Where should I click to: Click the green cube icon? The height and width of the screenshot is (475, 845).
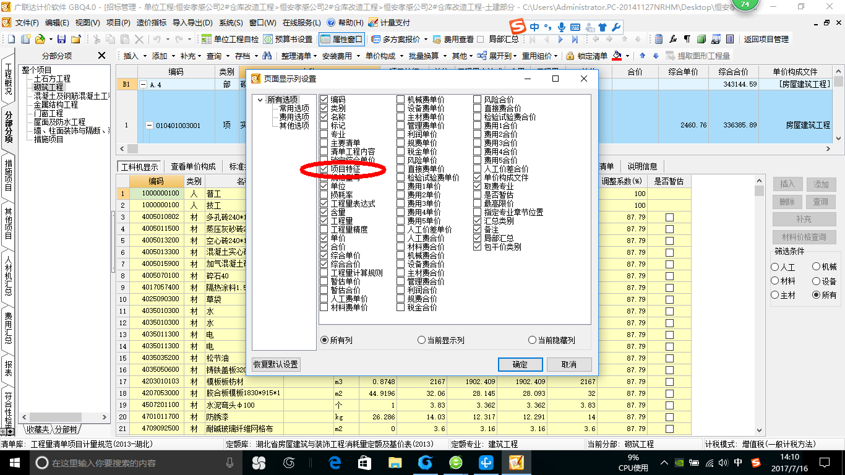701,39
